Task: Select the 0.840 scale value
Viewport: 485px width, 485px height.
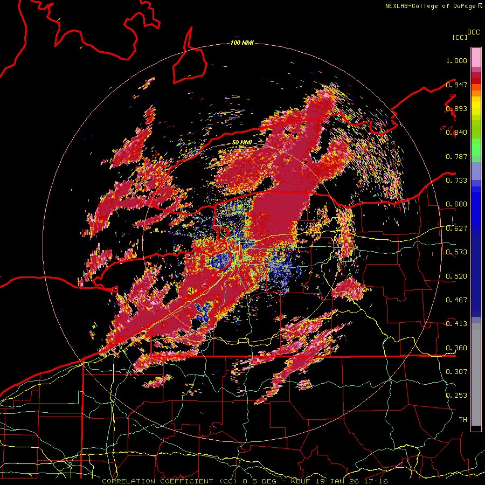Action: (456, 133)
